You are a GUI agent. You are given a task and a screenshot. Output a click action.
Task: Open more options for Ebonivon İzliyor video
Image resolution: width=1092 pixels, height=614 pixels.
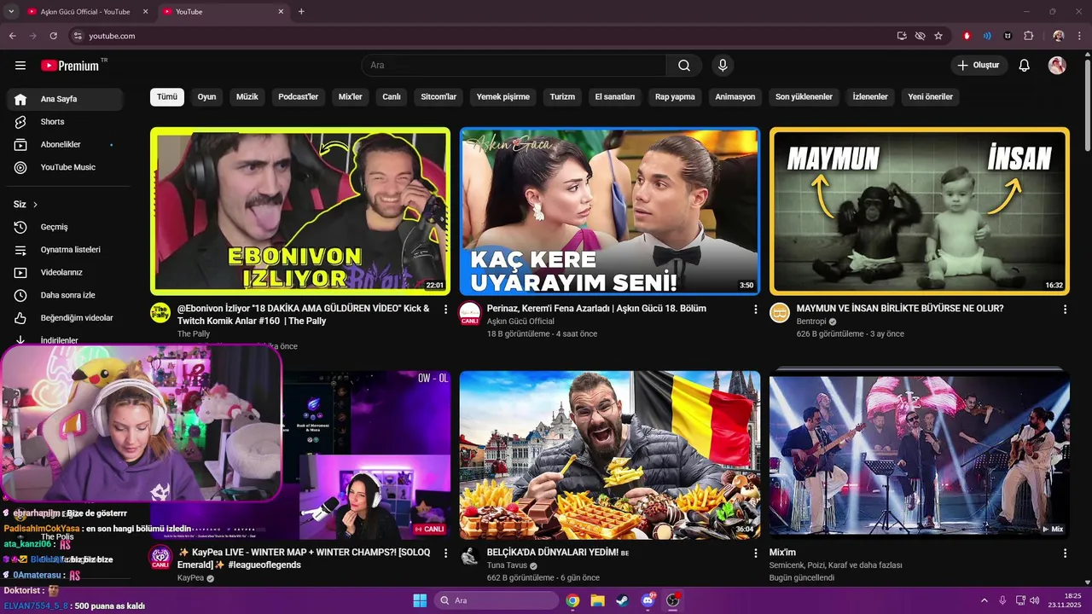[x=445, y=309]
